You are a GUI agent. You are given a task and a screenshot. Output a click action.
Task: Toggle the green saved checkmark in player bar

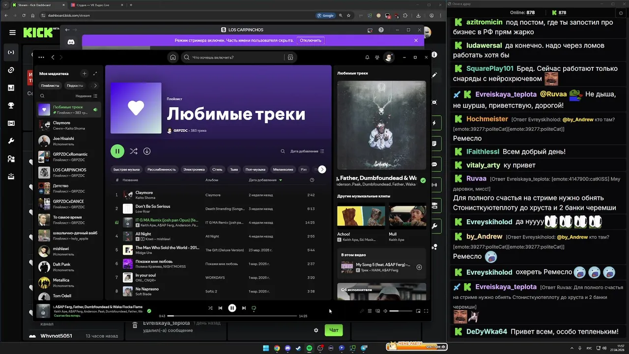click(x=149, y=311)
